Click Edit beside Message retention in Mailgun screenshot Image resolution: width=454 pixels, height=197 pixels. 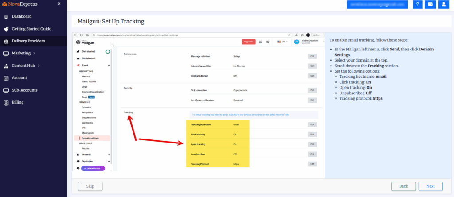point(313,56)
